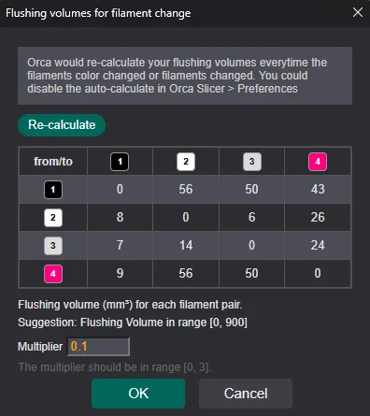Click the Re-calculate button
This screenshot has height=416, width=370.
(x=62, y=125)
